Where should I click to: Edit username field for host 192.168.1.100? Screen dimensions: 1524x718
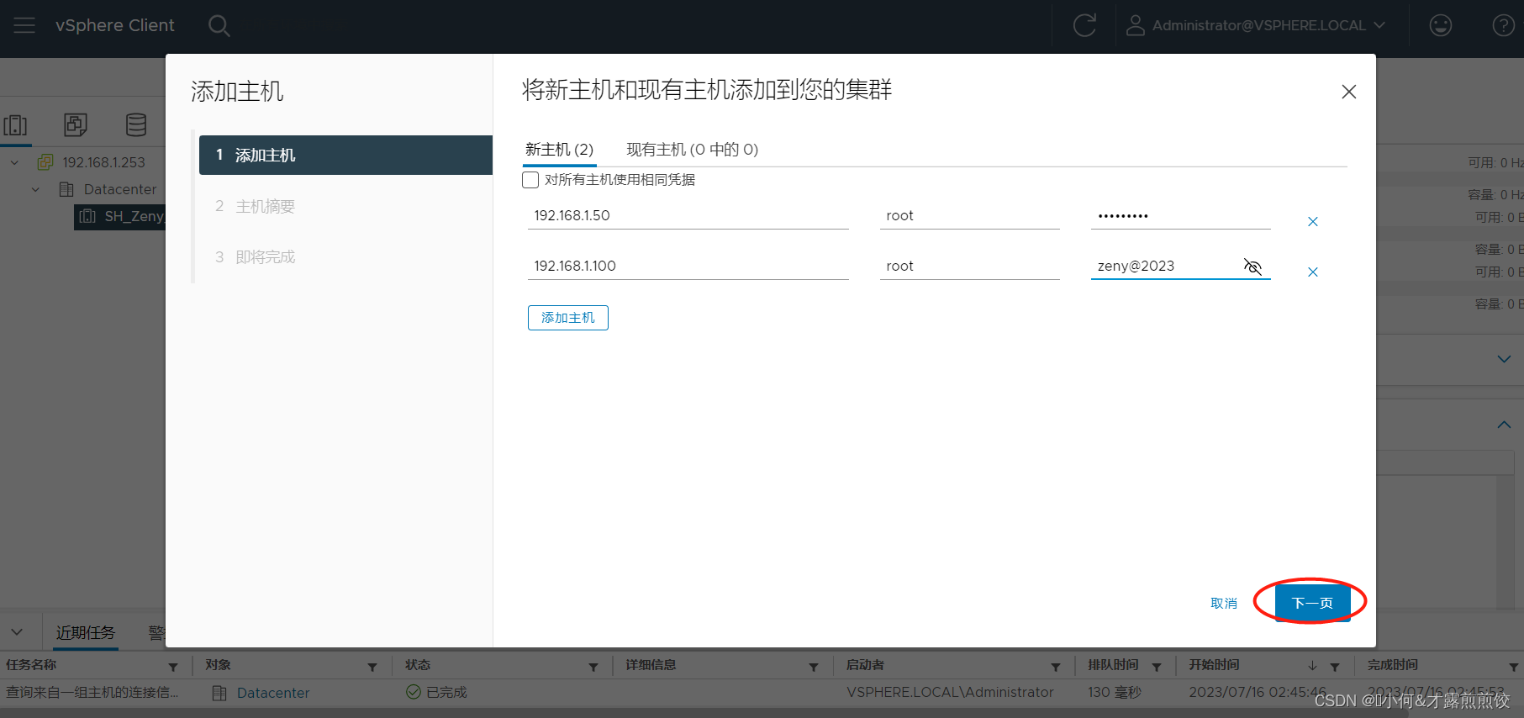pyautogui.click(x=969, y=266)
